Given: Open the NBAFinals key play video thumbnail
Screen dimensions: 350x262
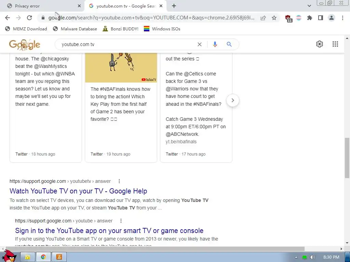Looking at the screenshot, I should [121, 68].
